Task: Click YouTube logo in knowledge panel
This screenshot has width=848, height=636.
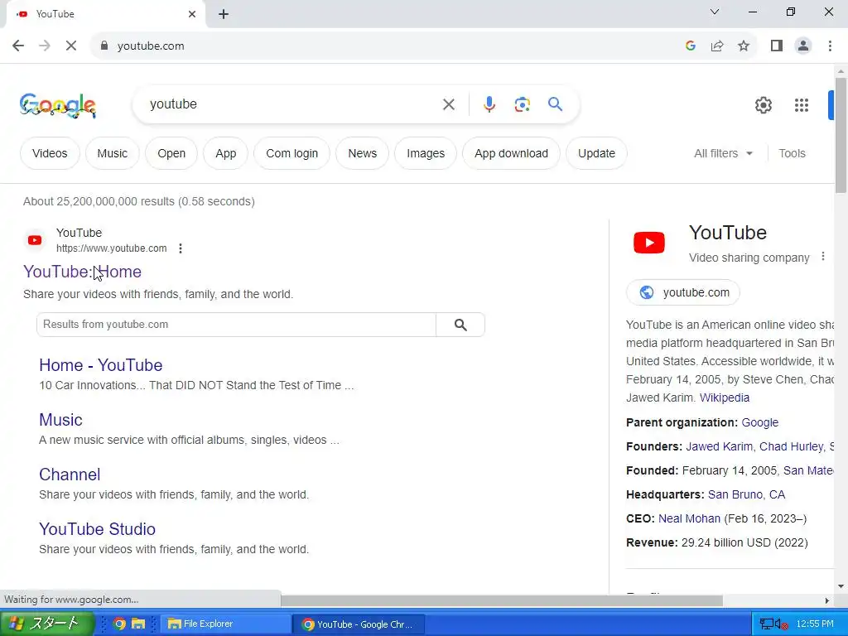Action: pyautogui.click(x=649, y=243)
